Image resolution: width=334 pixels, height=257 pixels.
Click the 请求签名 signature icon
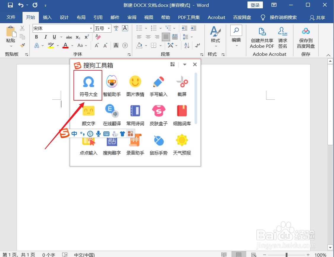pos(283,38)
